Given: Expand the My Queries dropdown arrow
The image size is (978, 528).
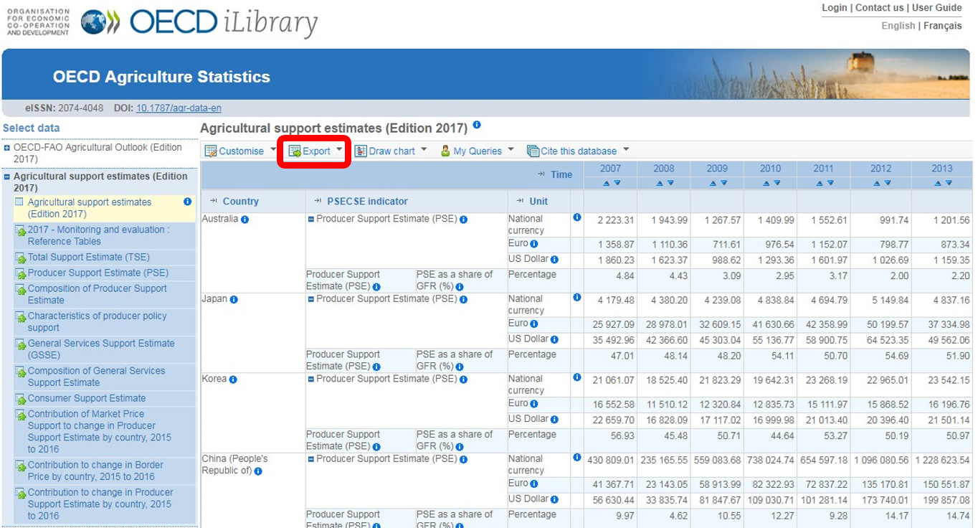Looking at the screenshot, I should pos(511,150).
